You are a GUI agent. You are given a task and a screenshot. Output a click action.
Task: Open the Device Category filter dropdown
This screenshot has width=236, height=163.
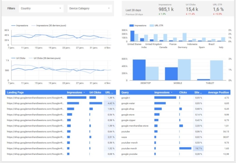pyautogui.click(x=90, y=9)
